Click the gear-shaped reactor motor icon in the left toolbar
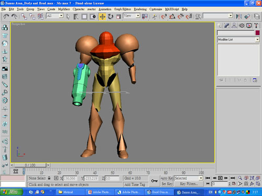This screenshot has width=262, height=196. tap(5, 100)
